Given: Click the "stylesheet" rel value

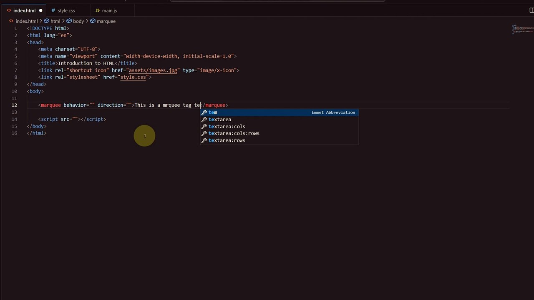Looking at the screenshot, I should coord(83,77).
